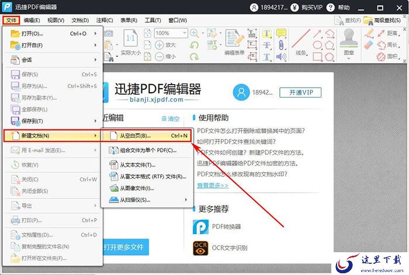Click the 放大 zoom in button
Screen dimensions: 409x275
(x=165, y=45)
